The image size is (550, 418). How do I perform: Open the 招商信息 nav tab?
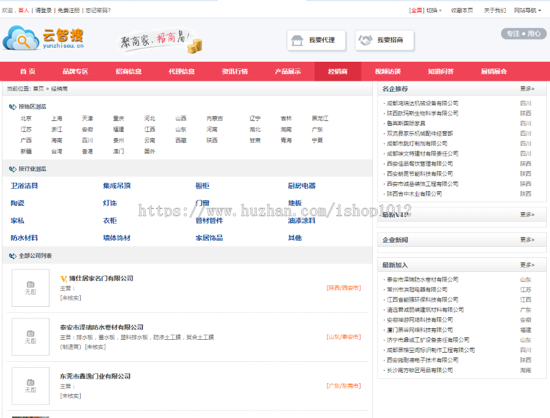[129, 71]
